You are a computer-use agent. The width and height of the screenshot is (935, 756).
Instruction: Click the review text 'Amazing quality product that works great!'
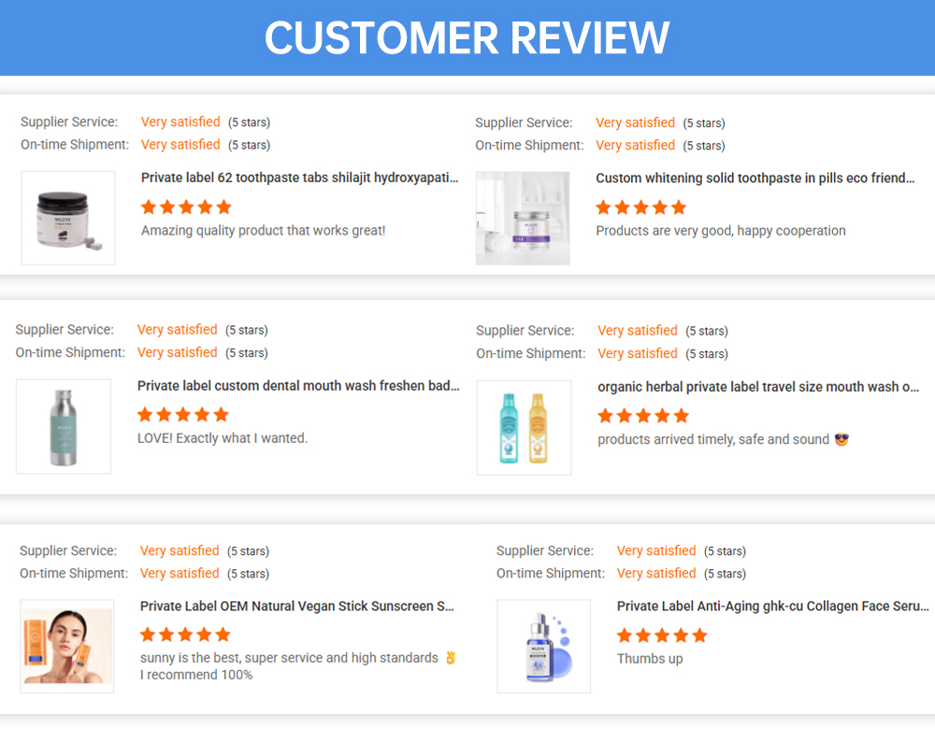pyautogui.click(x=263, y=230)
